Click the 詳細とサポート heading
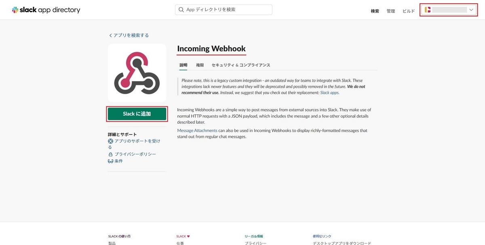Screen dimensions: 485x245 pos(122,134)
